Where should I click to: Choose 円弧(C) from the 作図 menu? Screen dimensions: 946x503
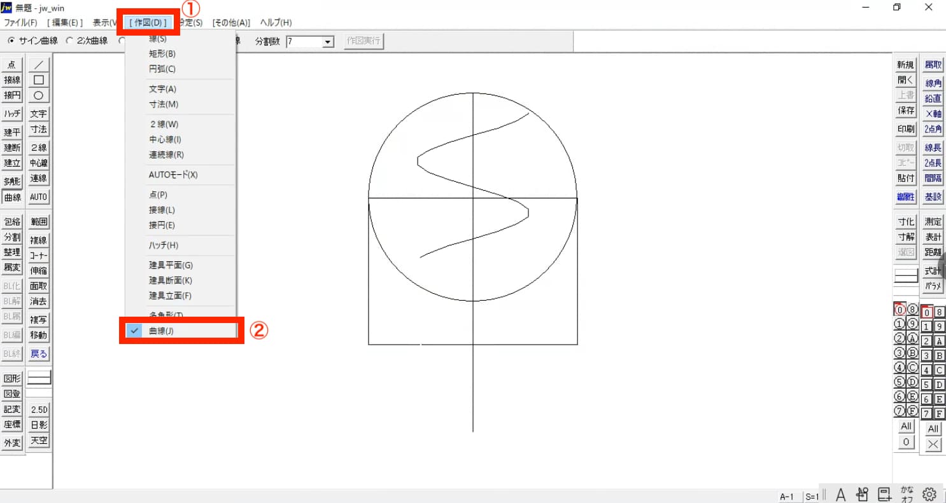181,69
